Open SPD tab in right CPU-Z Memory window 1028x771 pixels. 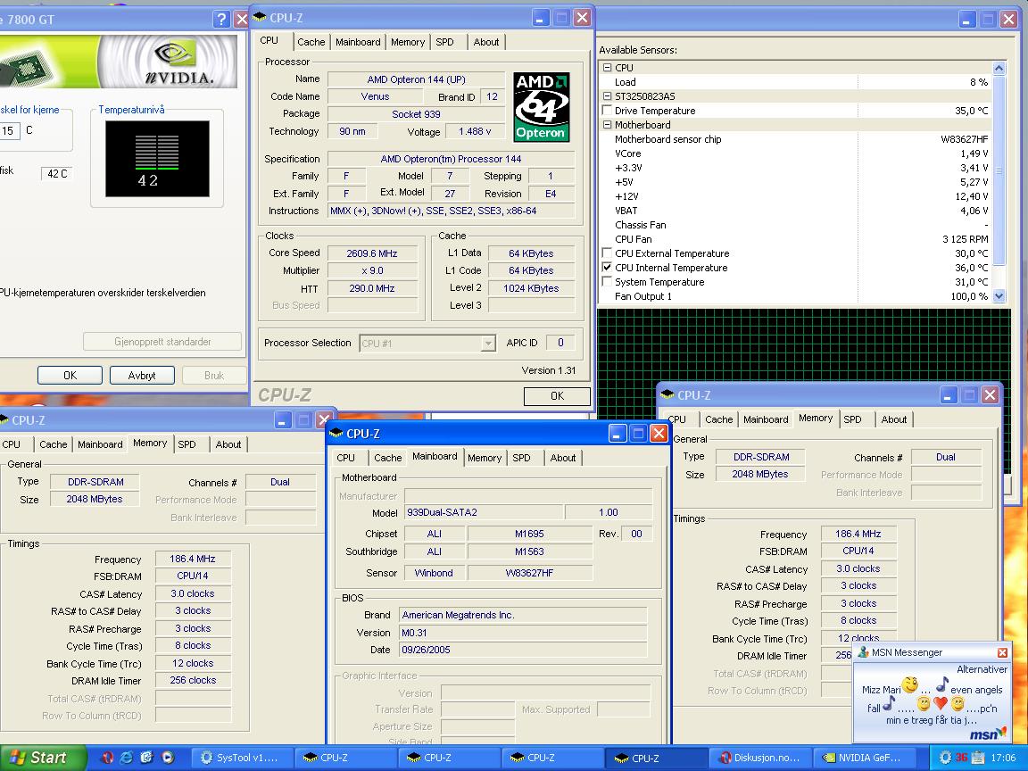coord(852,419)
